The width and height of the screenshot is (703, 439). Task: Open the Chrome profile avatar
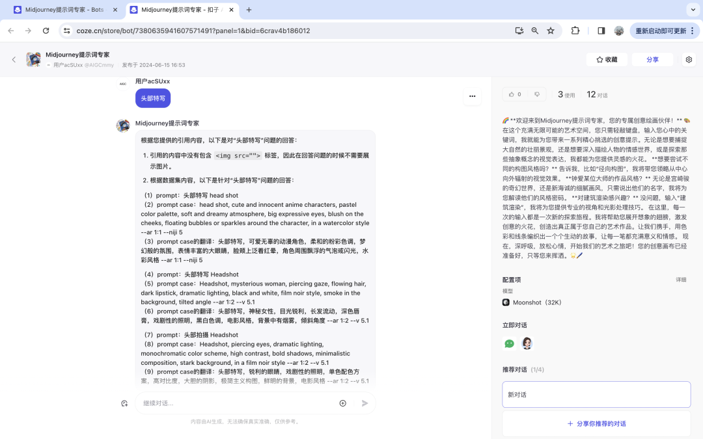pyautogui.click(x=619, y=31)
